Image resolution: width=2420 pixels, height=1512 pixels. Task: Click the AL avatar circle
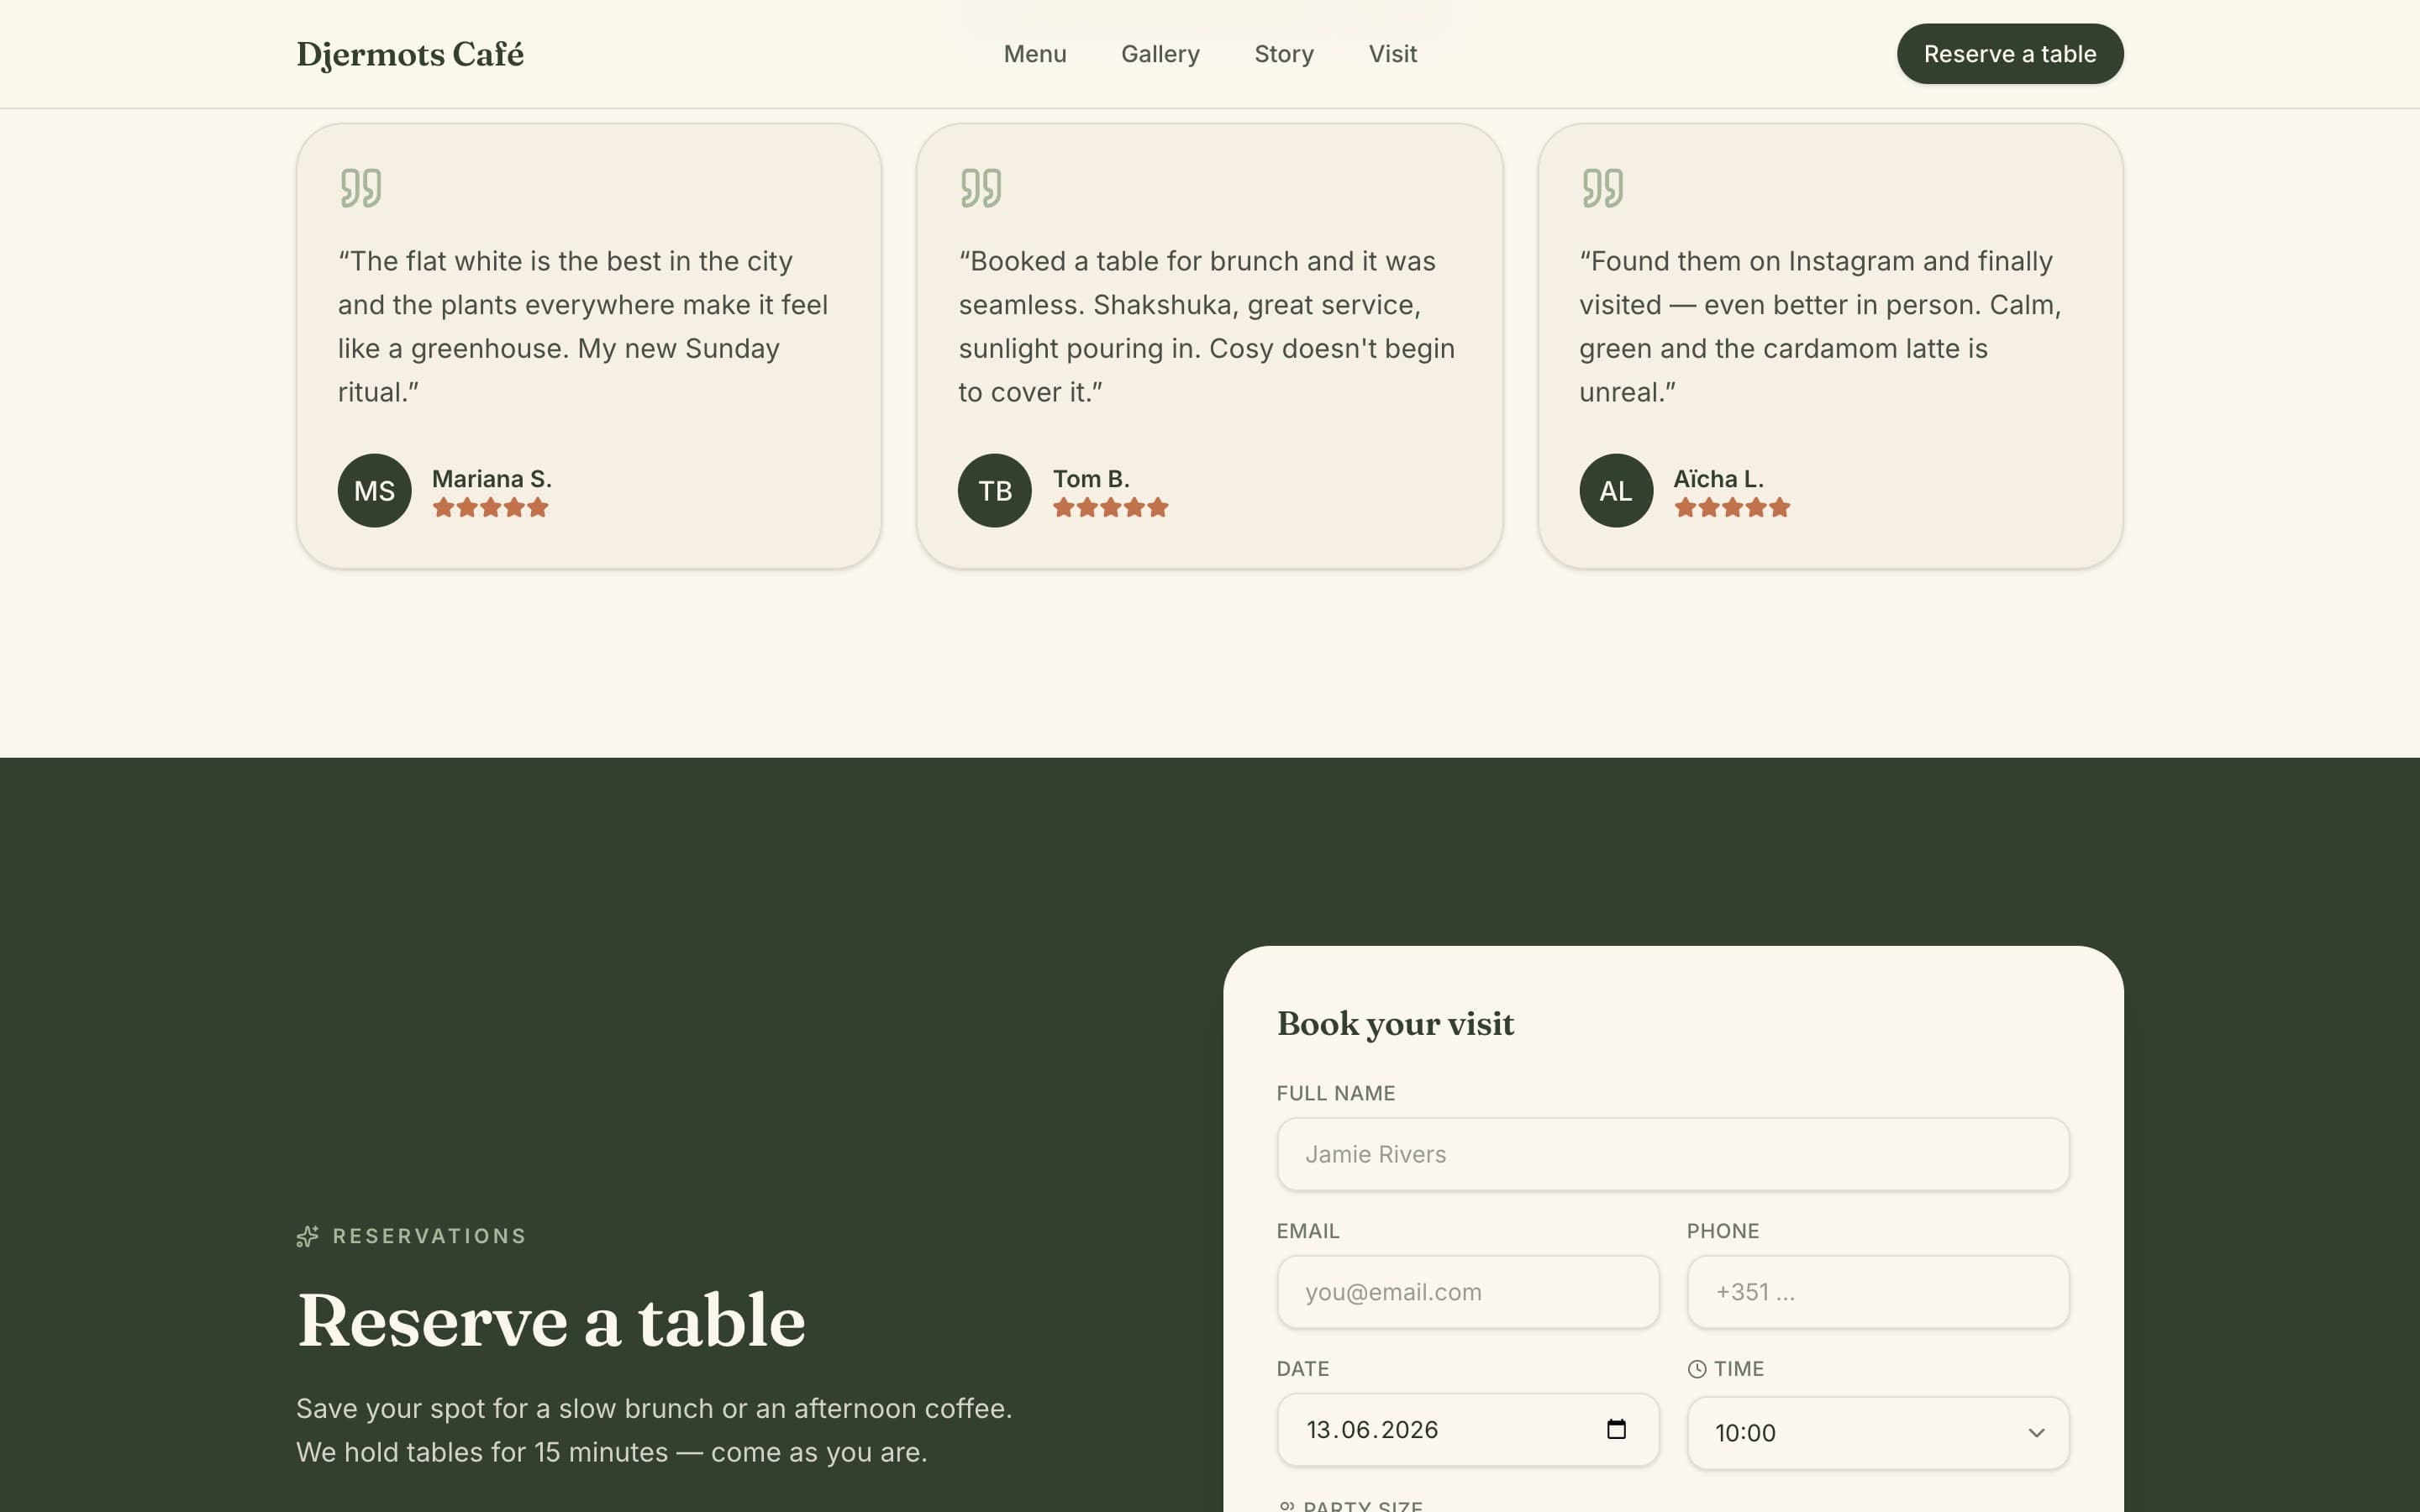tap(1616, 491)
